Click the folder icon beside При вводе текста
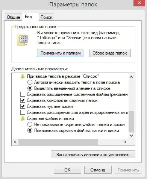This screenshot has height=179, width=147. coord(23,76)
